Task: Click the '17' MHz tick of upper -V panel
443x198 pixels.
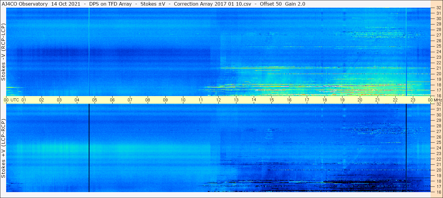Action: click(438, 90)
